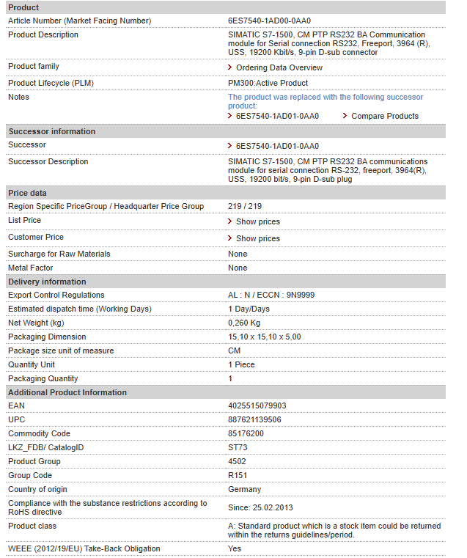Select product group value 4502

(237, 461)
